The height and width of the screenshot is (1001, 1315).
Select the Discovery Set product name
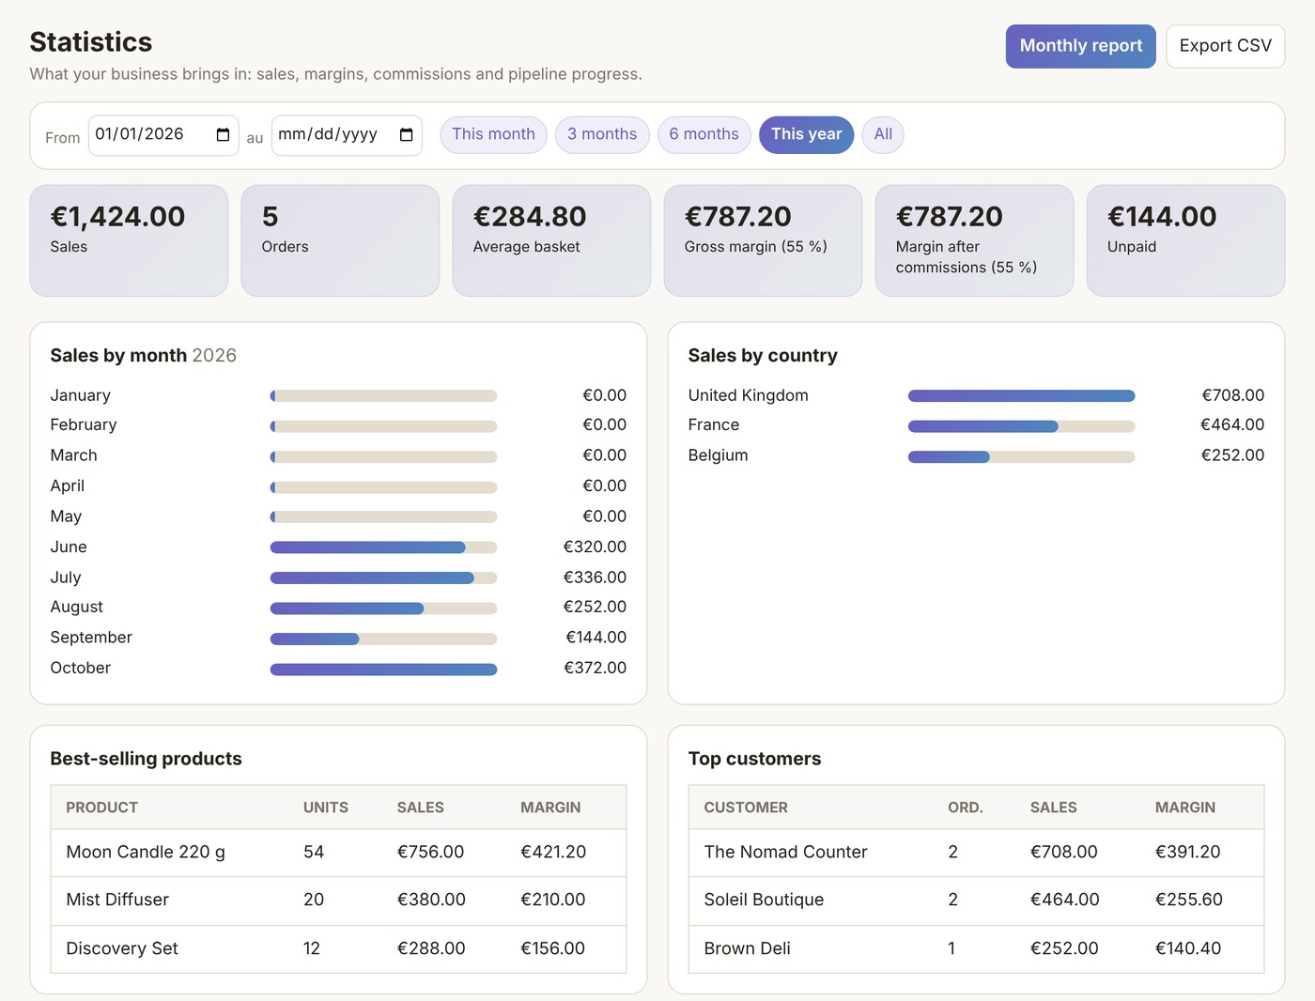122,949
